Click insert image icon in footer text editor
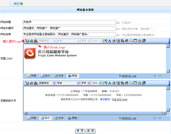This screenshot has height=134, width=171. [27, 83]
